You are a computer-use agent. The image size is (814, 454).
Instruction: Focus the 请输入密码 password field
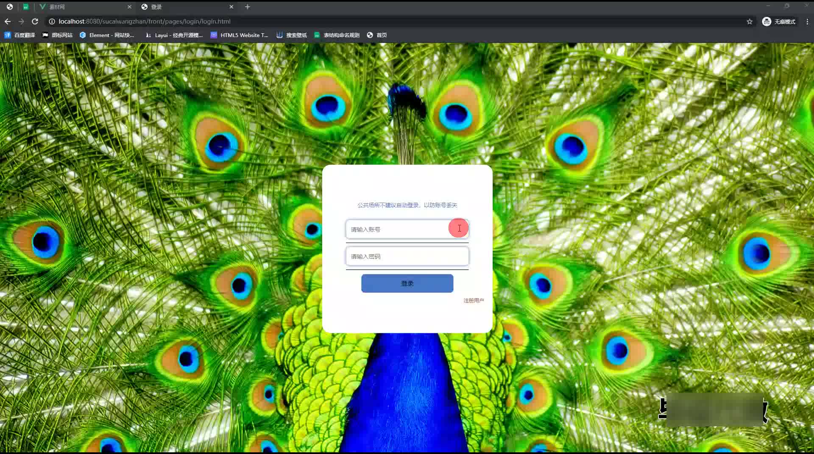coord(407,256)
